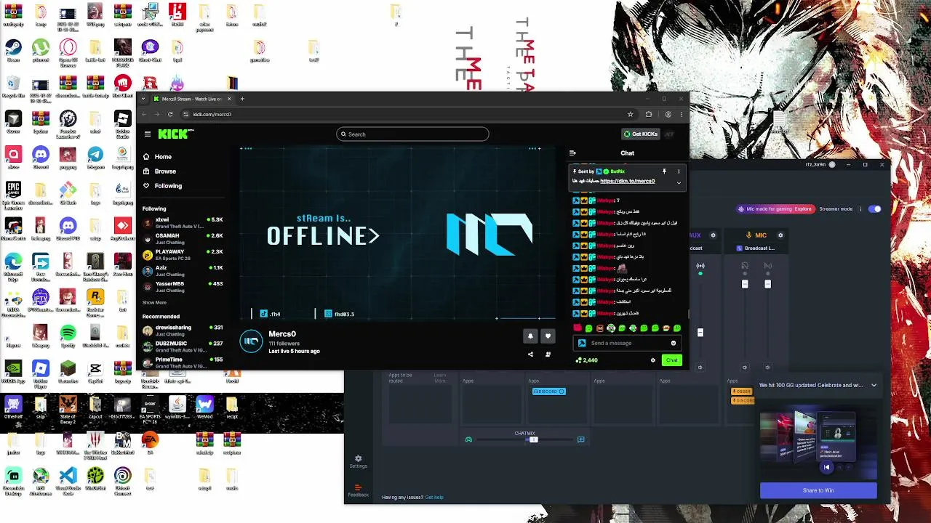Image resolution: width=931 pixels, height=523 pixels.
Task: Open the browser profile icon
Action: pos(668,114)
